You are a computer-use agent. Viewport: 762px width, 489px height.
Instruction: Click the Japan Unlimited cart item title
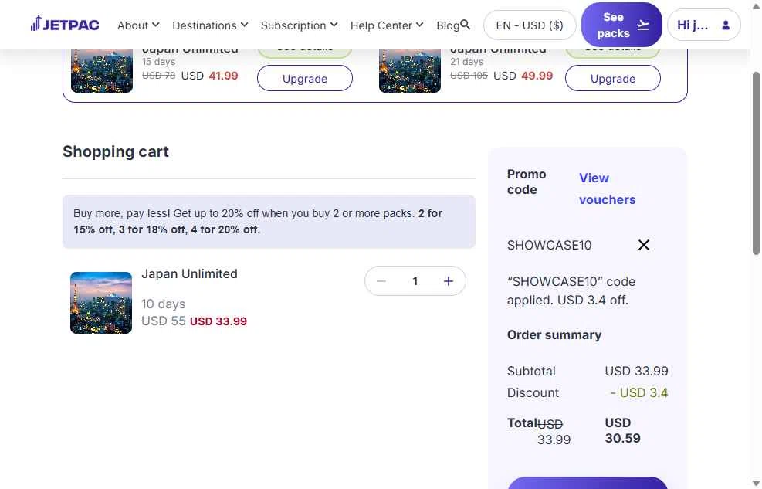(x=189, y=273)
